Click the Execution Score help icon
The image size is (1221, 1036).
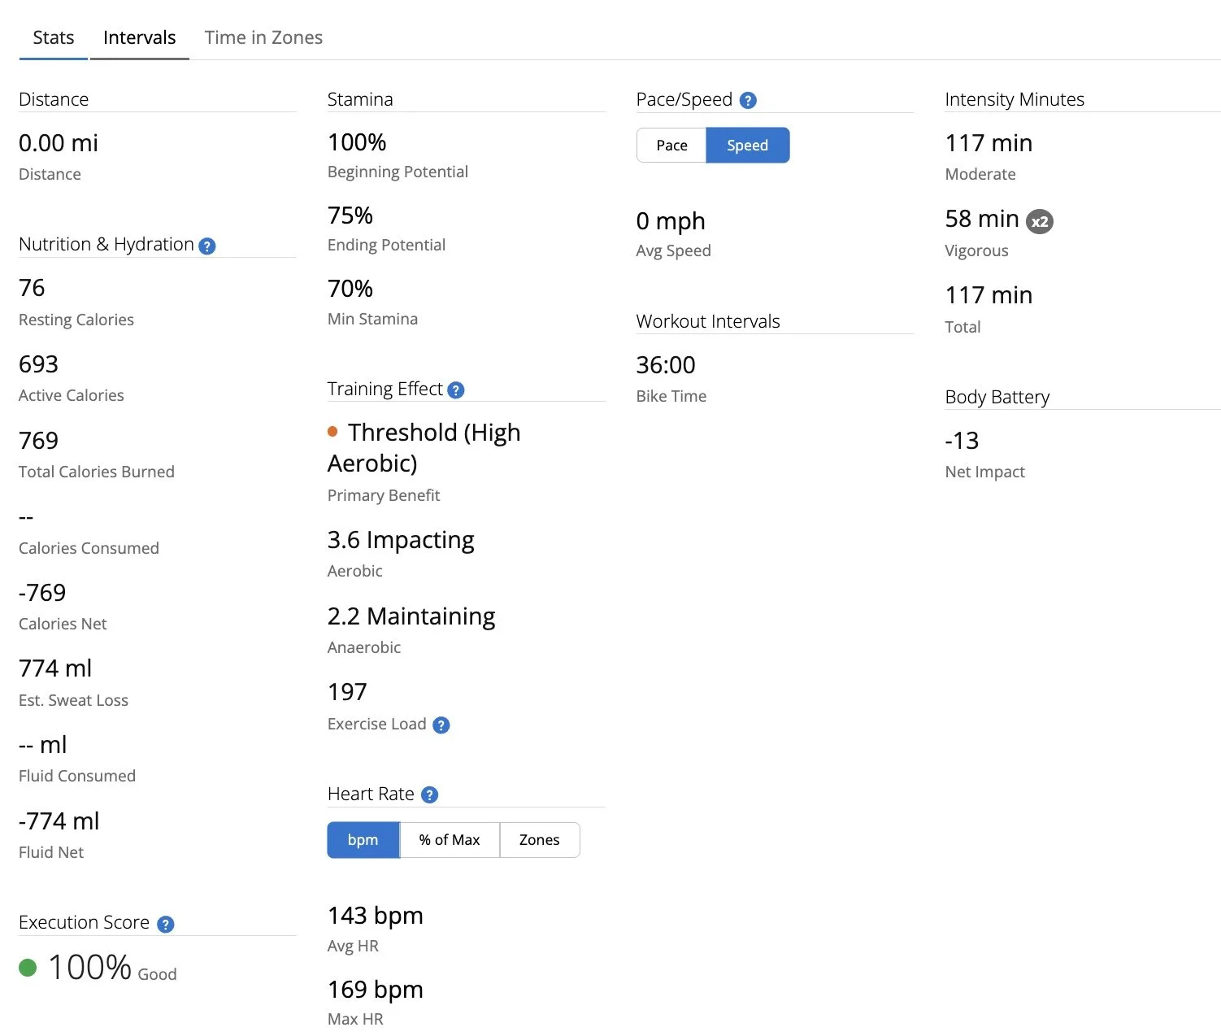click(x=166, y=924)
